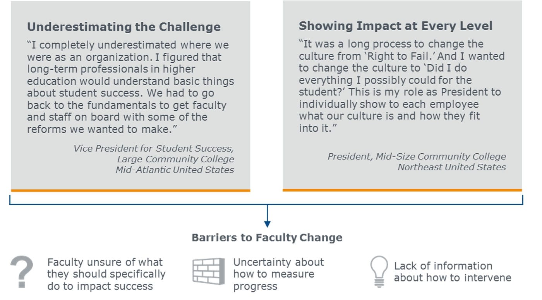This screenshot has width=542, height=300.
Task: Click the blue downward arrow
Action: (267, 216)
